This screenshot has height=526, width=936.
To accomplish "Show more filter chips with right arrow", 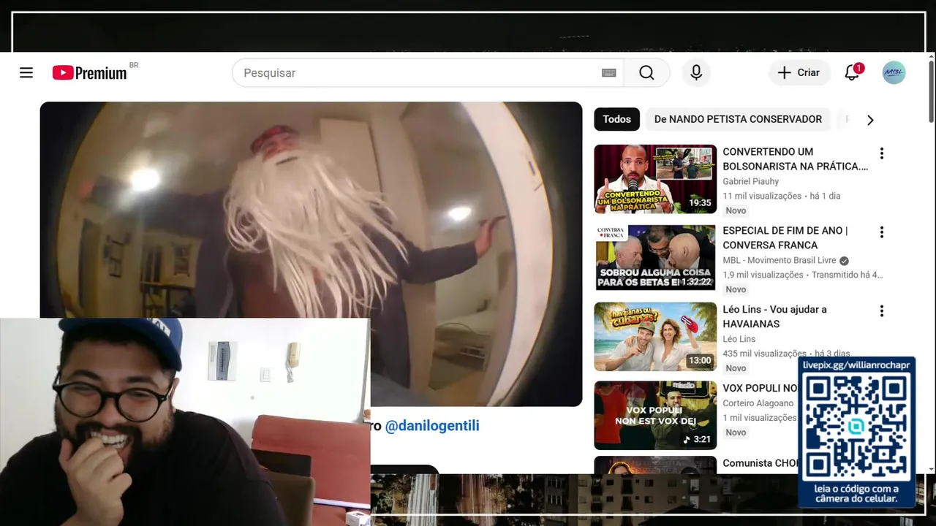I will click(870, 120).
